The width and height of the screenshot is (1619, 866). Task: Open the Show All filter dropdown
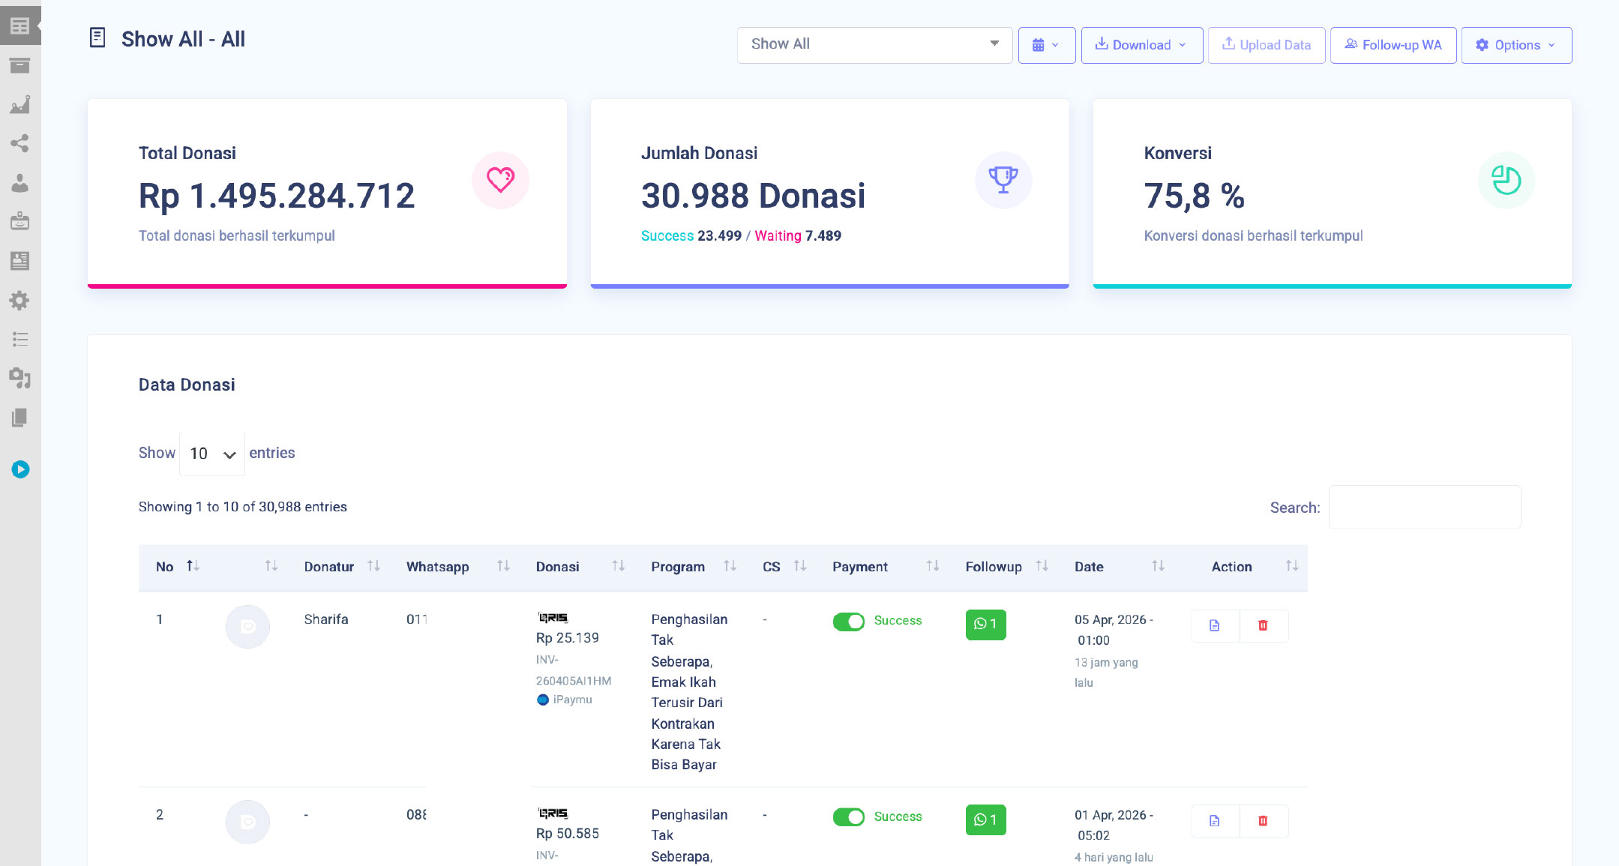pyautogui.click(x=874, y=44)
